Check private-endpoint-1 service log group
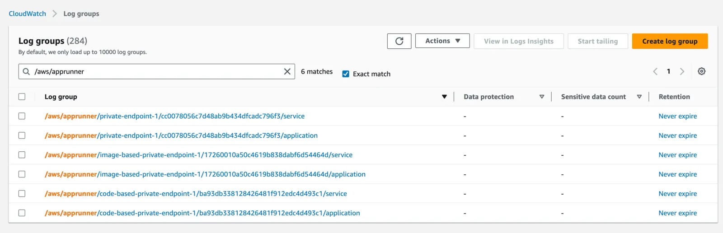 tap(22, 116)
